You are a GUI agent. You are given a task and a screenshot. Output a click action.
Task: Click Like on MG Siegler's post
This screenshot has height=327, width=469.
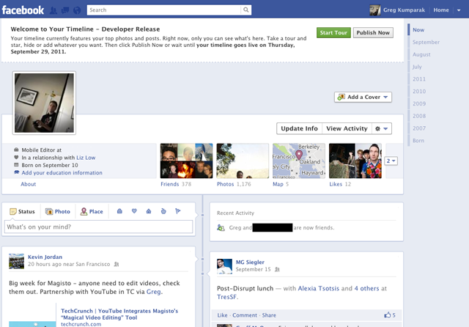click(222, 315)
